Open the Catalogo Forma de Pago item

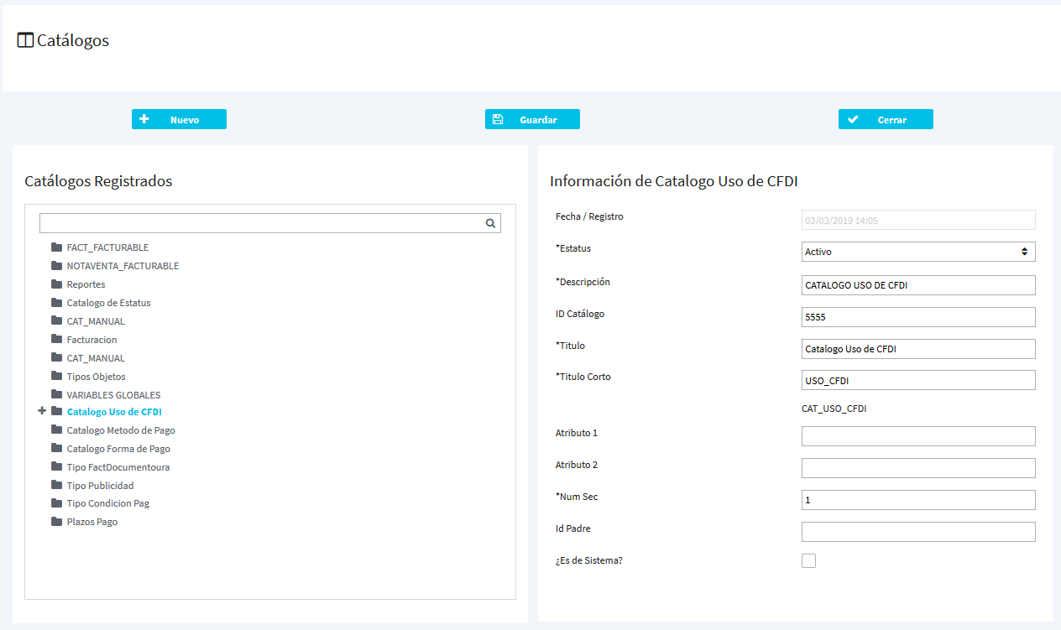pos(118,449)
